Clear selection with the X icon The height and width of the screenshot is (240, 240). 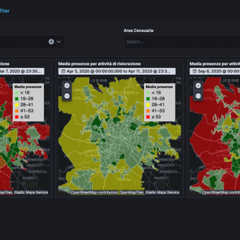51,42
